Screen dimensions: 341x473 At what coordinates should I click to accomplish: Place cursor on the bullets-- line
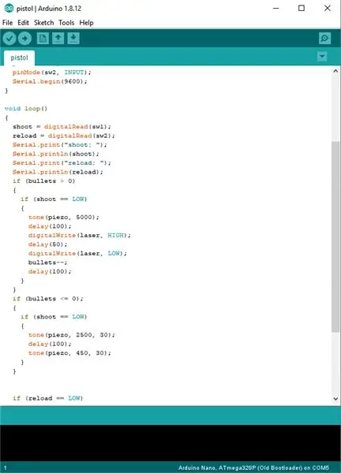tap(47, 263)
